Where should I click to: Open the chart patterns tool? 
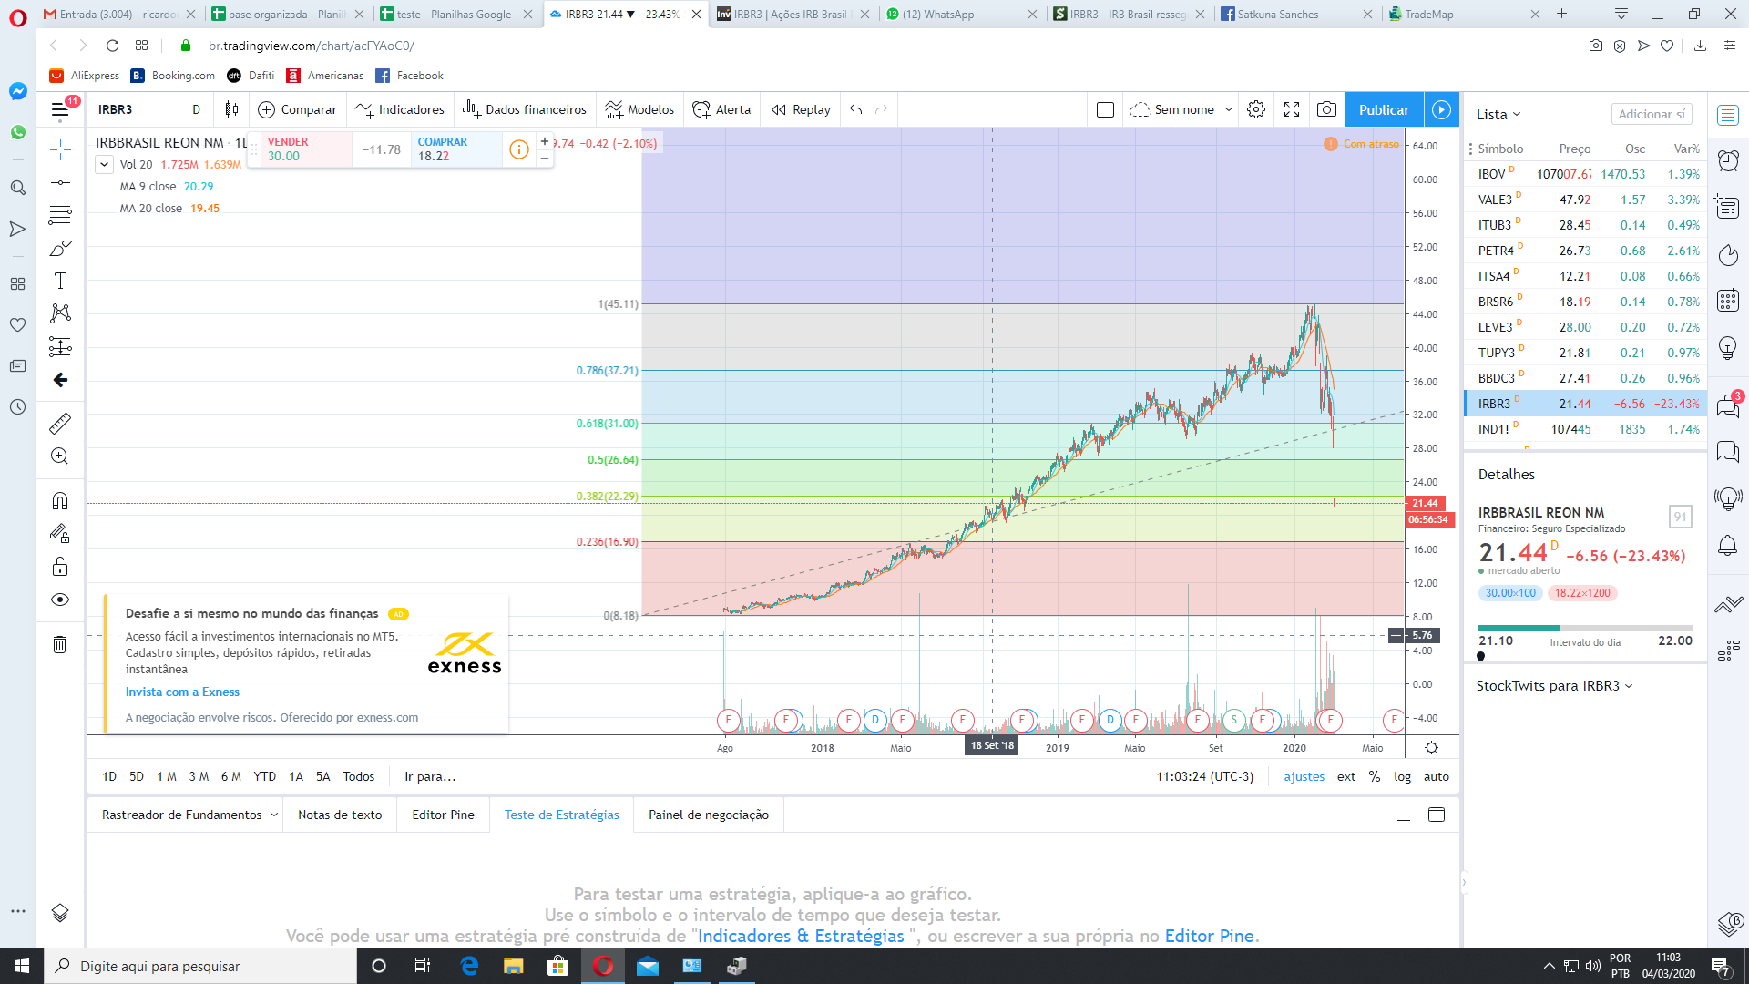[60, 313]
